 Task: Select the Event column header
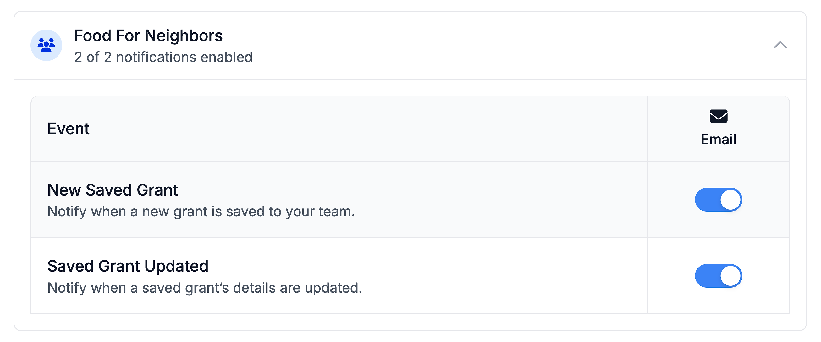tap(69, 129)
